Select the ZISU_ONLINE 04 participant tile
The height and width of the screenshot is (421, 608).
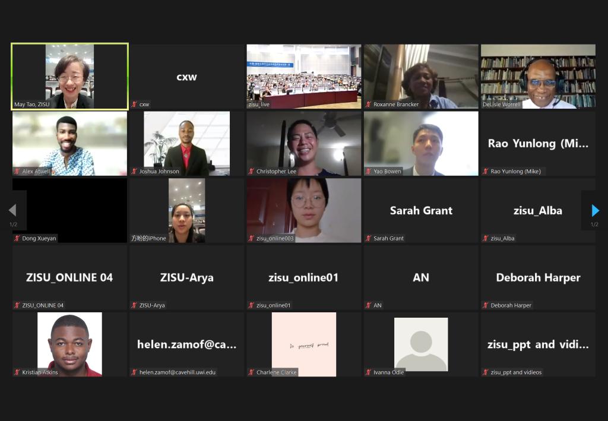(x=70, y=277)
